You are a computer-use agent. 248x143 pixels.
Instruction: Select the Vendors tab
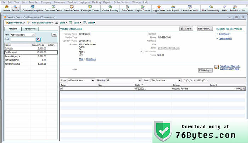click(13, 29)
